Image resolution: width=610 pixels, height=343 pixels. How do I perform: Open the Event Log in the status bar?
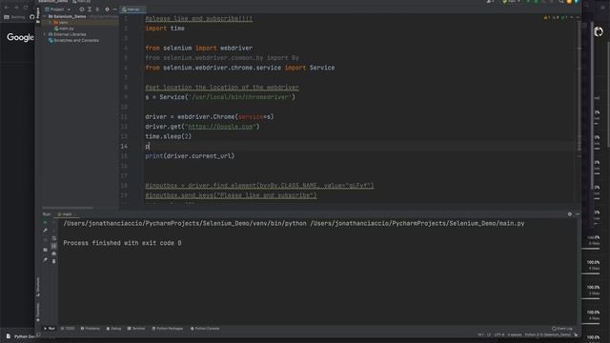[562, 329]
